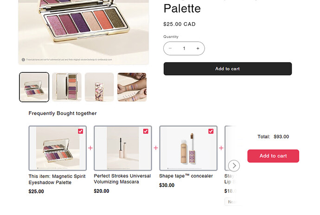Uncheck the Shape tape concealer checkbox
This screenshot has width=320, height=215.
tap(211, 132)
